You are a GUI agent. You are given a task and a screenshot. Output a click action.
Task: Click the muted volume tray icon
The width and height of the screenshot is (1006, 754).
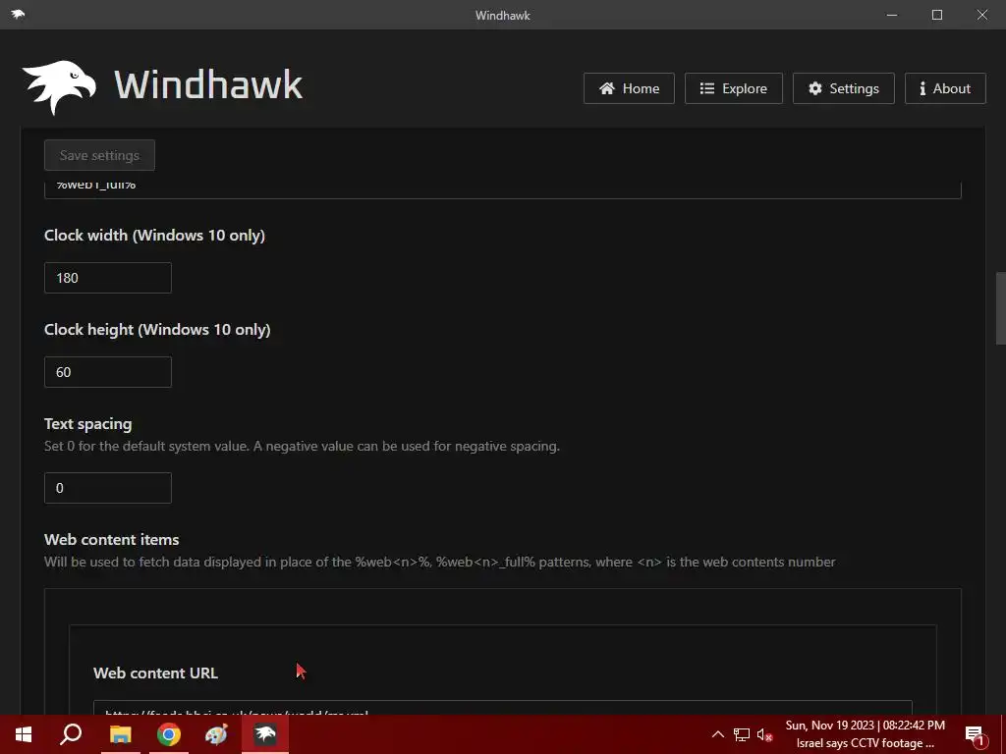tap(764, 734)
